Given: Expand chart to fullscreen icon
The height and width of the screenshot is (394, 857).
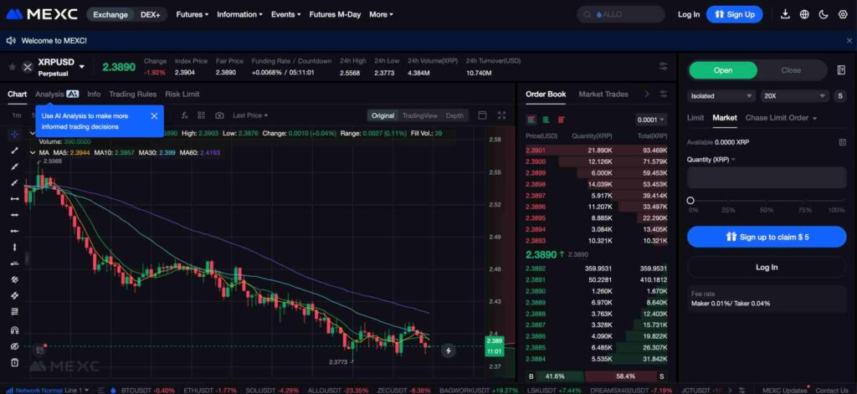Looking at the screenshot, I should (x=502, y=115).
